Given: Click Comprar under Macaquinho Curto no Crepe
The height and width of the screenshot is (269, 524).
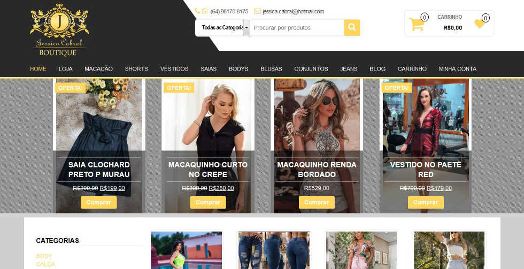Looking at the screenshot, I should [208, 202].
